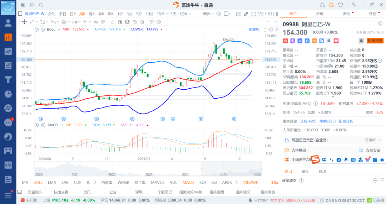Image resolution: width=386 pixels, height=204 pixels.
Task: Toggle the EMA overlay indicator
Action: [x=52, y=182]
